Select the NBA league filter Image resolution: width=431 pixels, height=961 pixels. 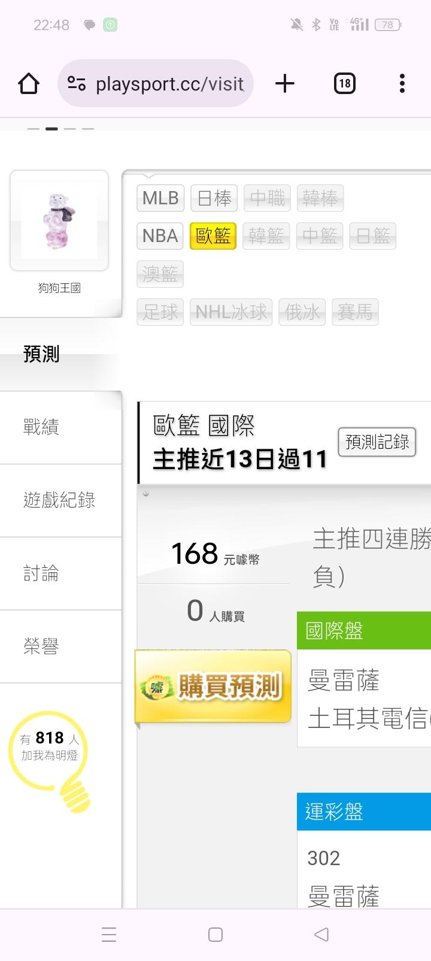pos(160,235)
